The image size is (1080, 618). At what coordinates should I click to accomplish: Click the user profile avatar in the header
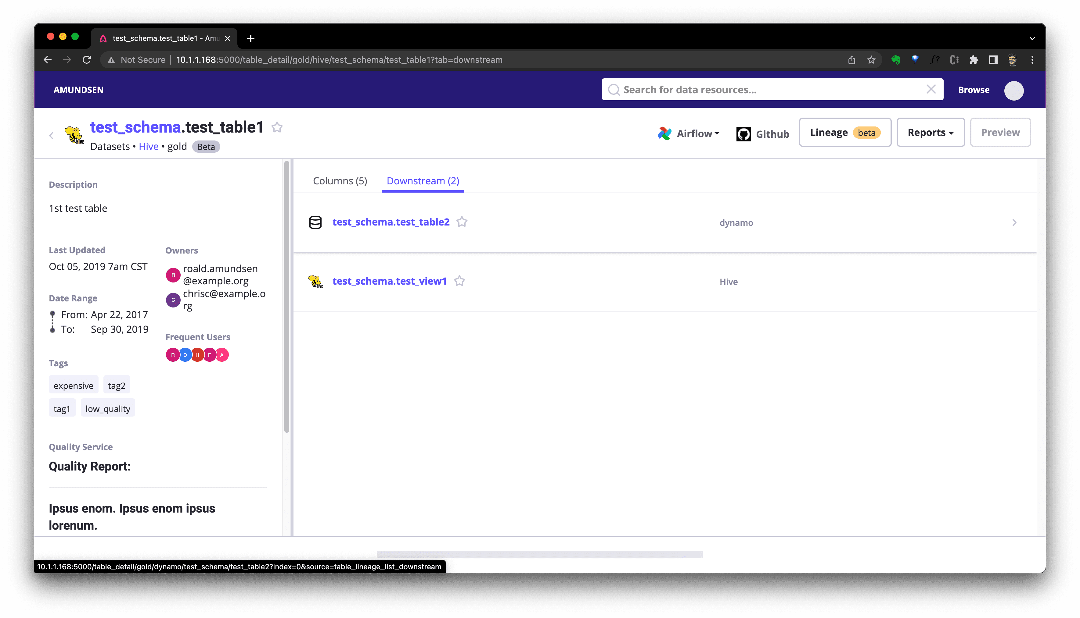click(x=1014, y=91)
